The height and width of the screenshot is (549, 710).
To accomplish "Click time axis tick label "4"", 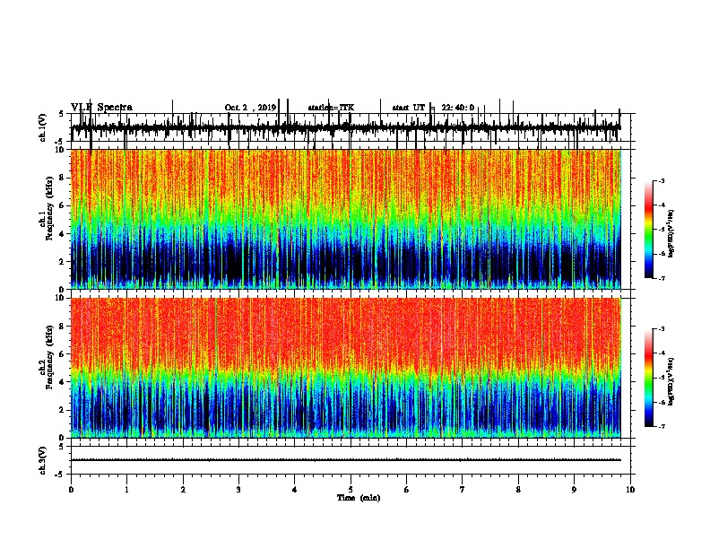I will (295, 490).
